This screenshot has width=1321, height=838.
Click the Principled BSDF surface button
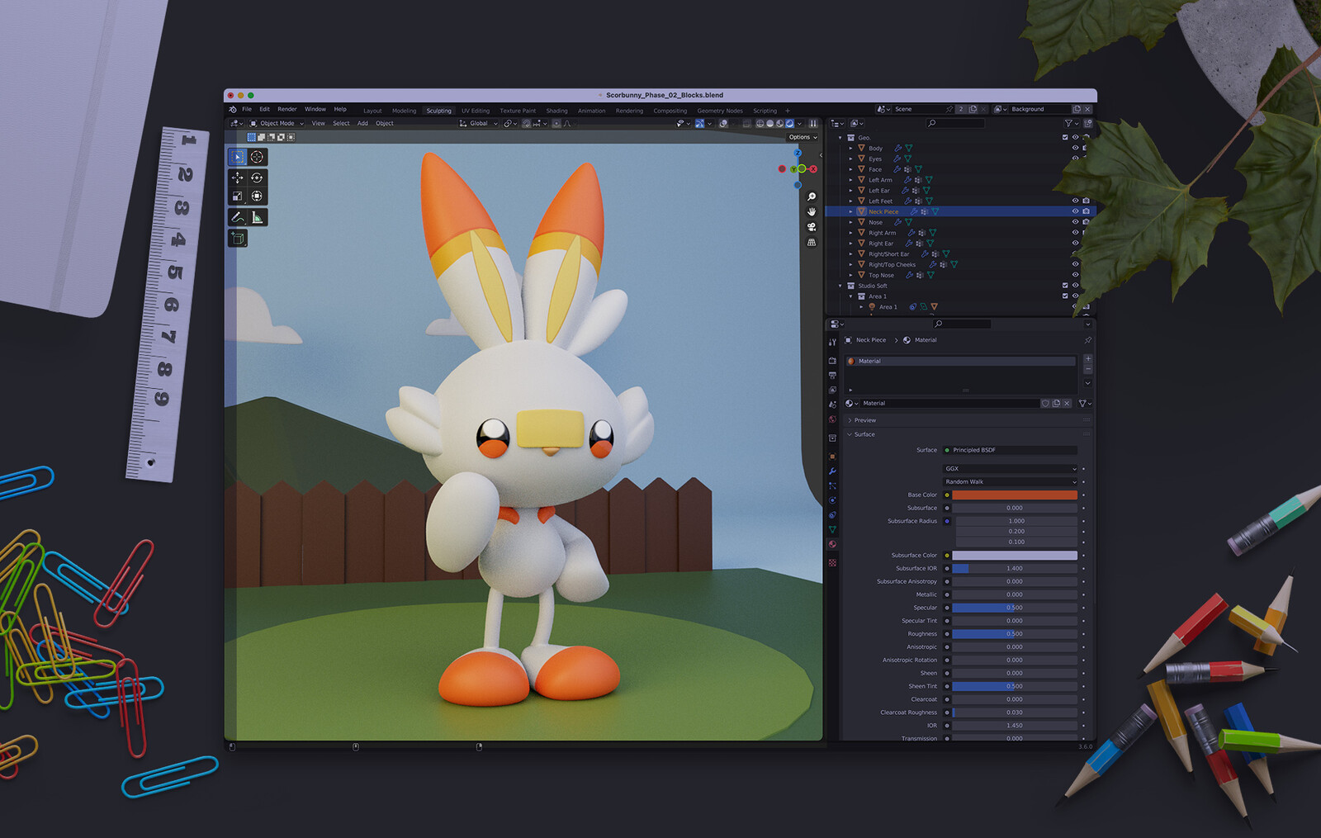1011,450
